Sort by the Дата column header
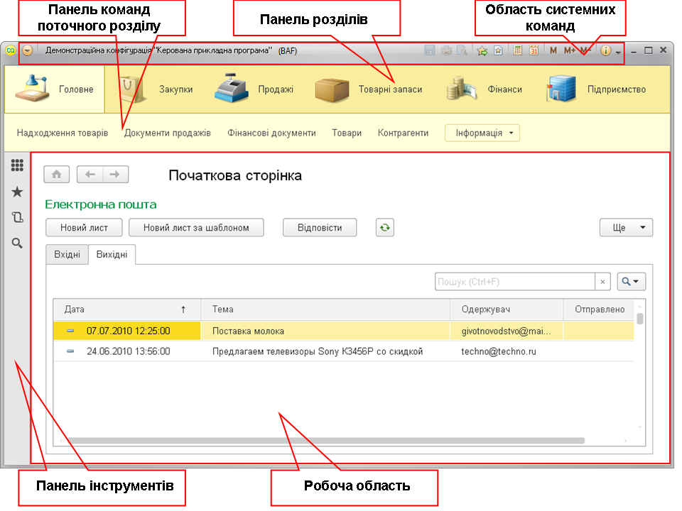This screenshot has height=511, width=682. tap(126, 309)
